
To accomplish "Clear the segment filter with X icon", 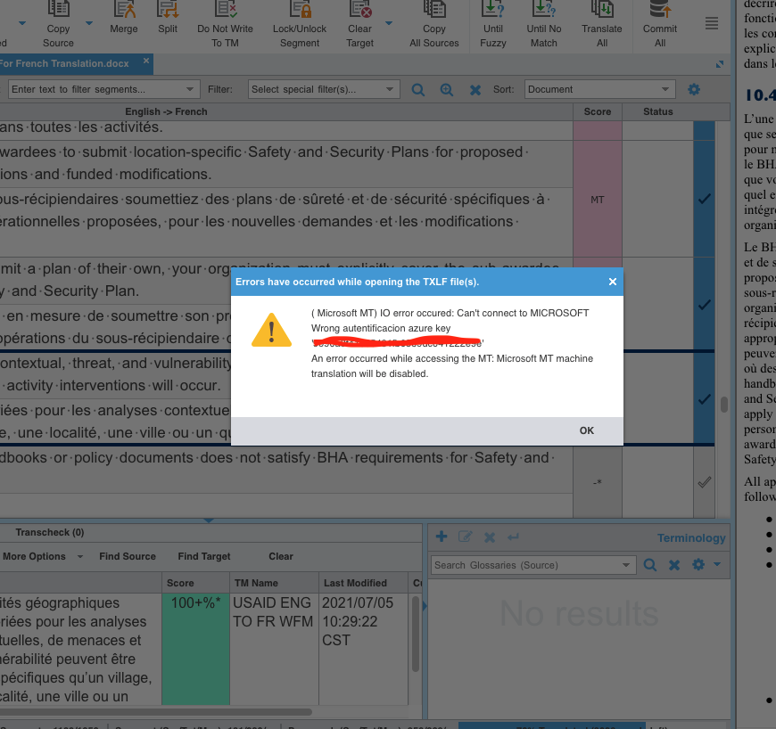I will pyautogui.click(x=475, y=89).
